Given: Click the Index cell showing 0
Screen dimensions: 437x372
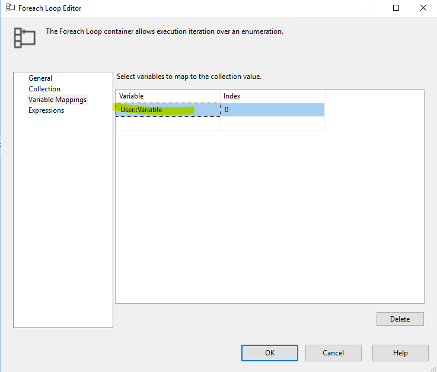Looking at the screenshot, I should (x=273, y=110).
